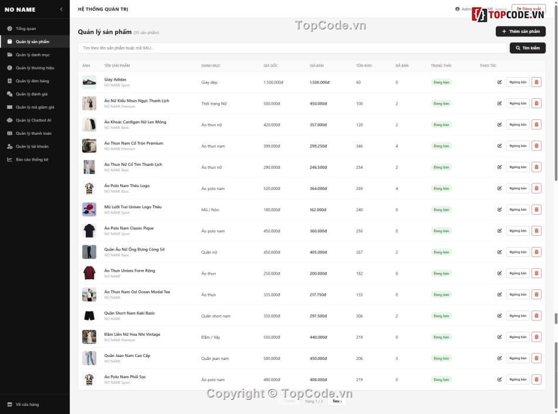This screenshot has height=414, width=558.
Task: Edit Áo Thun Nữ Cổ Tim Thanh Lịch
Action: [x=499, y=167]
